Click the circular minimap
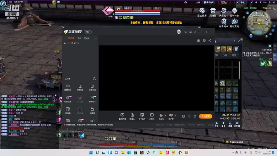This screenshot has height=156, width=277. (x=259, y=23)
